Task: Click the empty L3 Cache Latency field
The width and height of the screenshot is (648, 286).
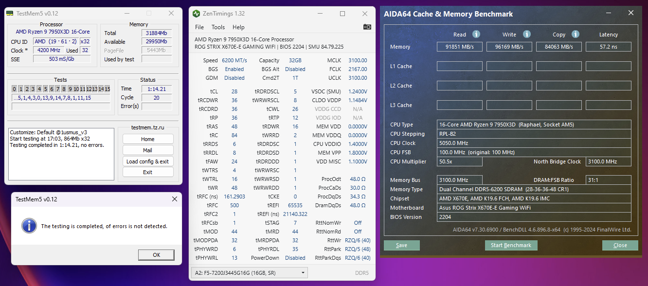Action: (608, 105)
